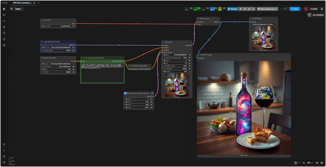Screen dimensions: 326x167
Task: Open the Manager button
Action: pyautogui.click(x=233, y=9)
